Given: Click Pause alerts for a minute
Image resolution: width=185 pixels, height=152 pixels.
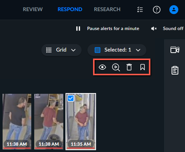Looking at the screenshot, I should pyautogui.click(x=113, y=29).
